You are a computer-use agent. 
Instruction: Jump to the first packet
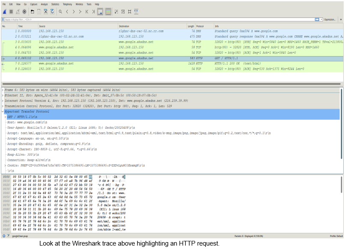87,12
